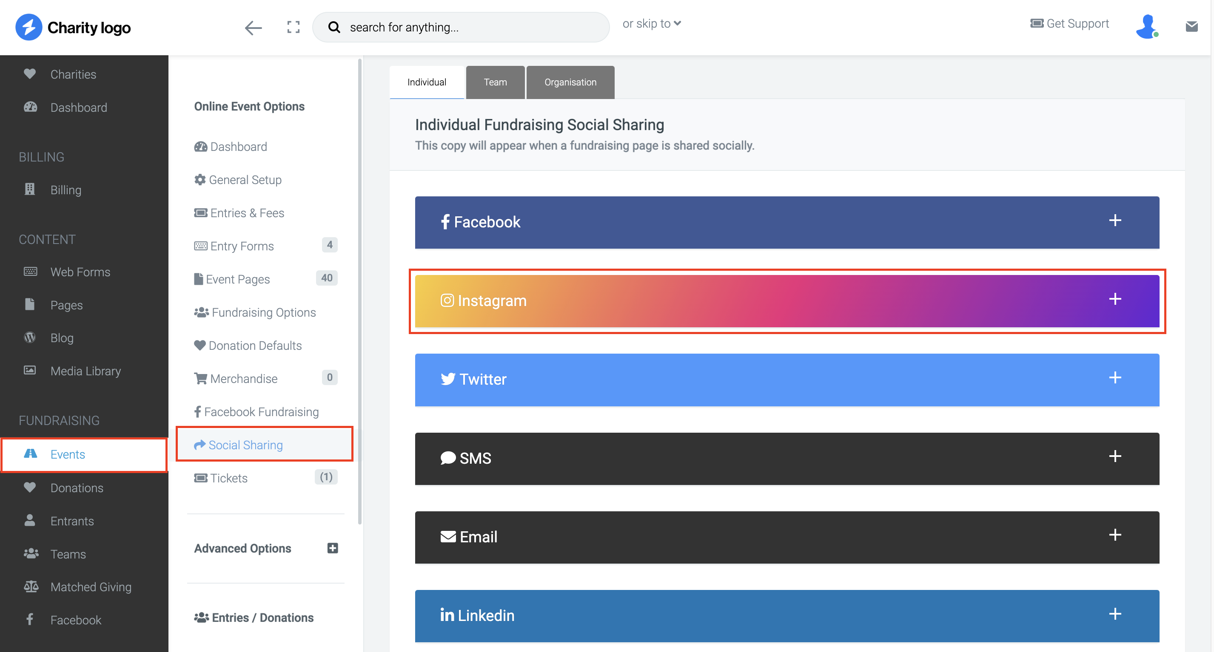The height and width of the screenshot is (652, 1214).
Task: Click the Entry Forms count badge 4
Action: tap(329, 245)
